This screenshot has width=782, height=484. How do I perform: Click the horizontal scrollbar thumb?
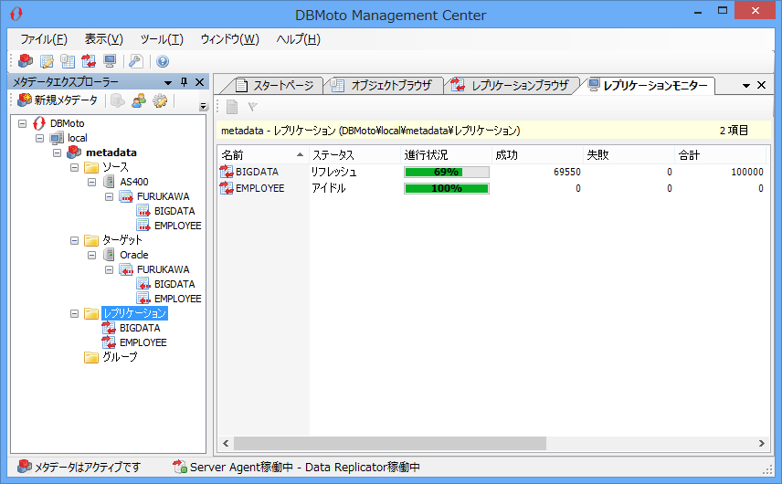click(x=390, y=443)
